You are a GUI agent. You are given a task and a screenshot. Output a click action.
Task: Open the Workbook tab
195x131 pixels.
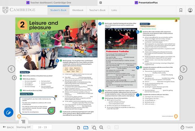(78, 10)
